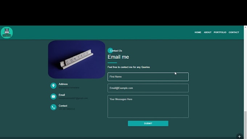Open the PORTFOLIO nav link

(220, 32)
